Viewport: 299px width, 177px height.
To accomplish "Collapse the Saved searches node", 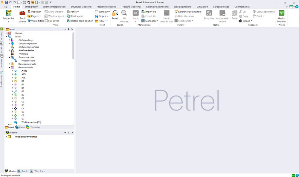I will tap(9, 57).
